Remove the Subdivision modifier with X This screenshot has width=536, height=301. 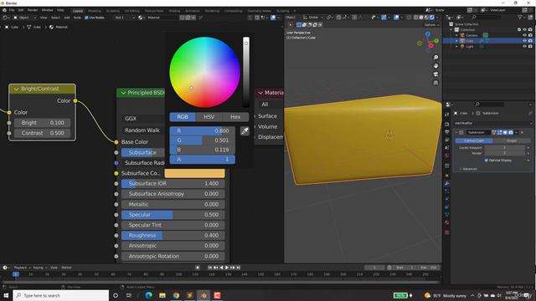tap(522, 132)
